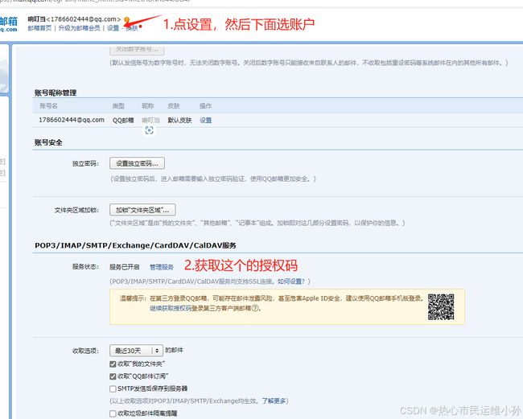Enable 收取垃圾邮件隔离提醒 checkbox
The width and height of the screenshot is (523, 419).
(113, 413)
